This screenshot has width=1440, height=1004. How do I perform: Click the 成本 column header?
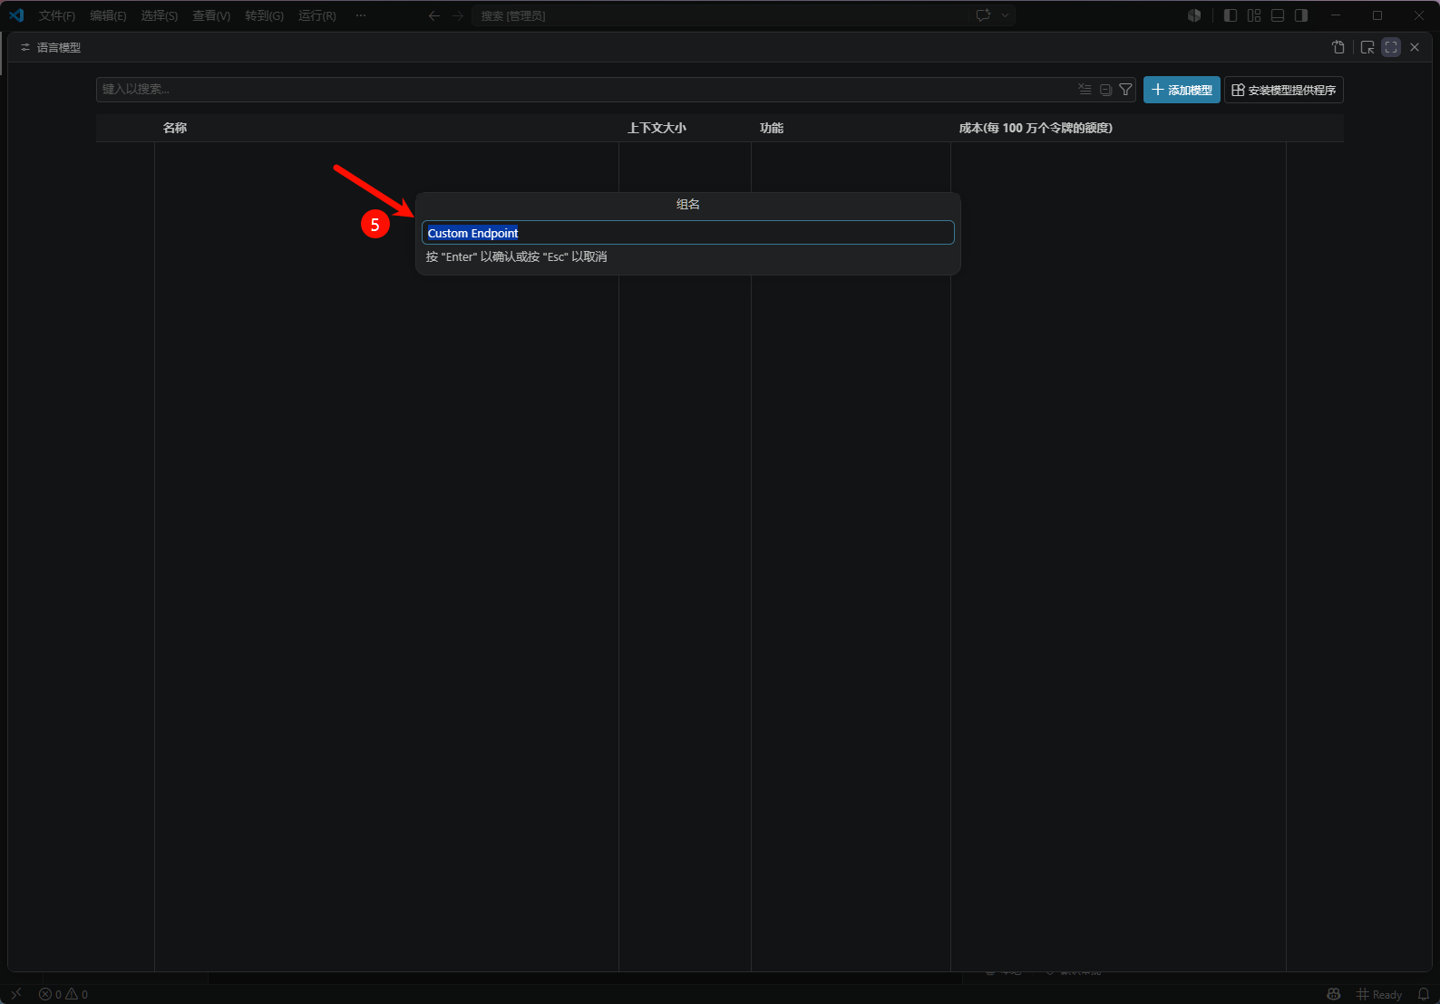point(1036,128)
